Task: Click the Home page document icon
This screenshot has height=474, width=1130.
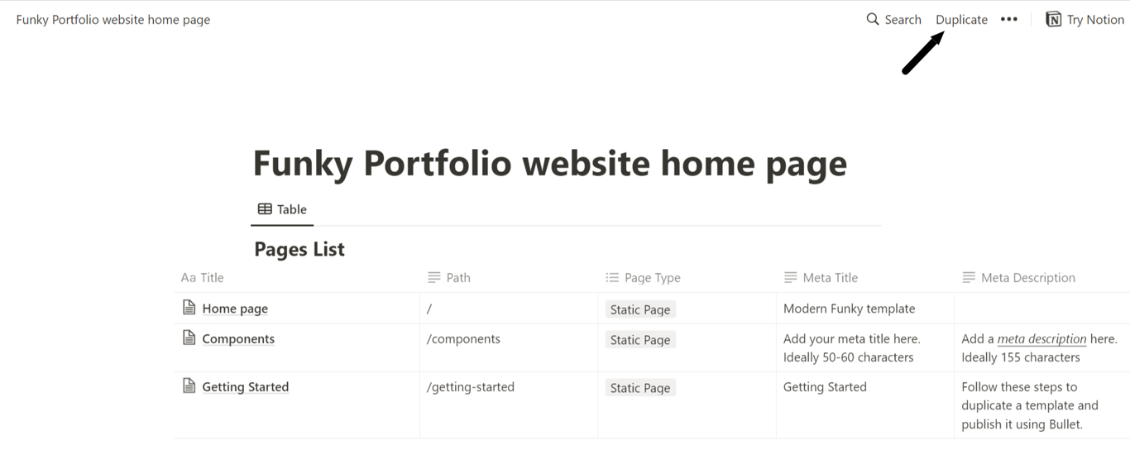Action: click(x=189, y=308)
